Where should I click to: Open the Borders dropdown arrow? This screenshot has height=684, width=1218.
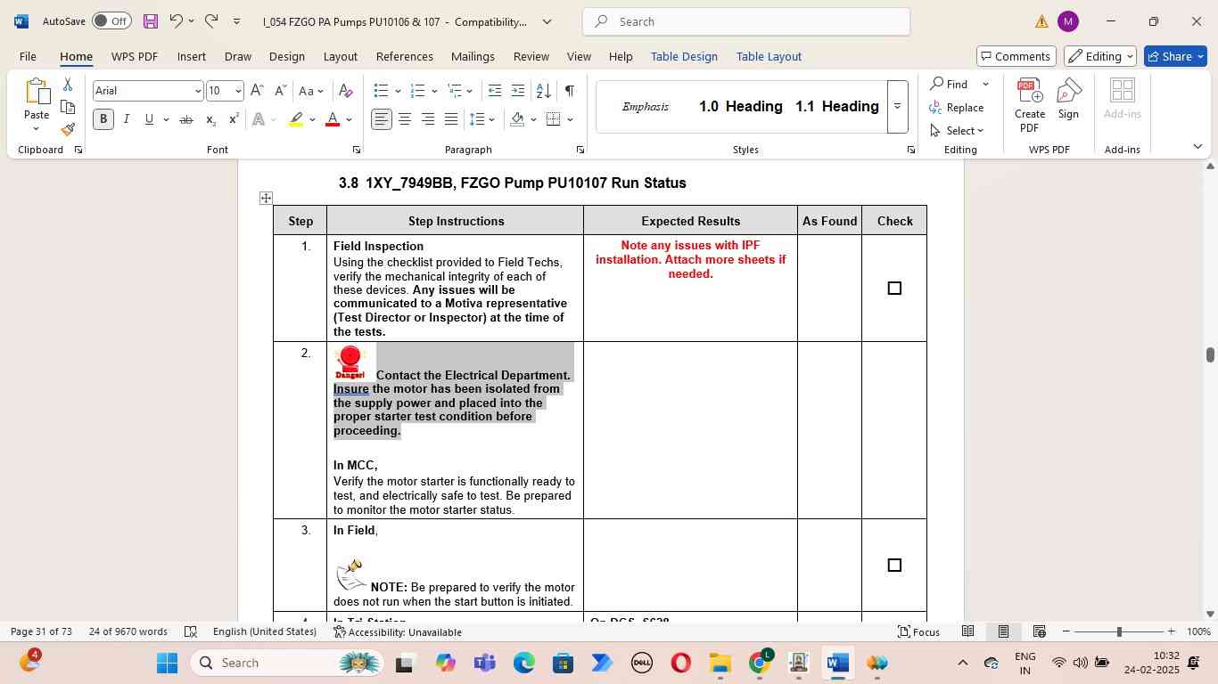pos(570,119)
